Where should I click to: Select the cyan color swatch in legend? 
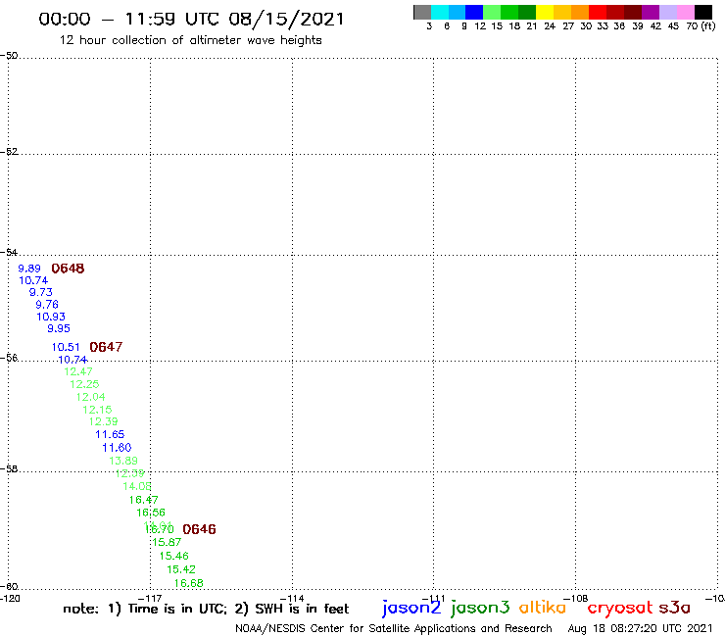coord(440,12)
